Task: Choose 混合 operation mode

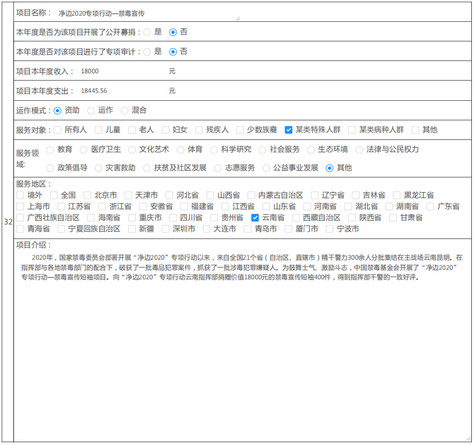Action: click(125, 111)
